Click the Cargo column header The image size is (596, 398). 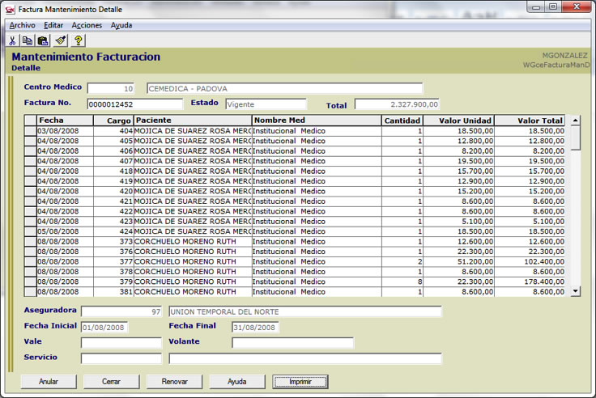click(x=113, y=121)
